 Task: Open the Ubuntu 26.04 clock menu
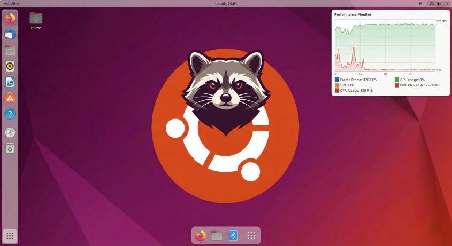(x=226, y=4)
